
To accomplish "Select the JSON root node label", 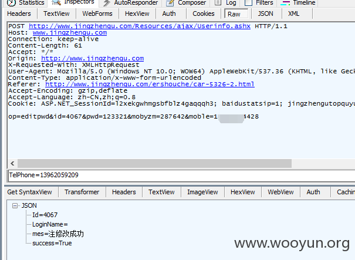I will 29,205.
